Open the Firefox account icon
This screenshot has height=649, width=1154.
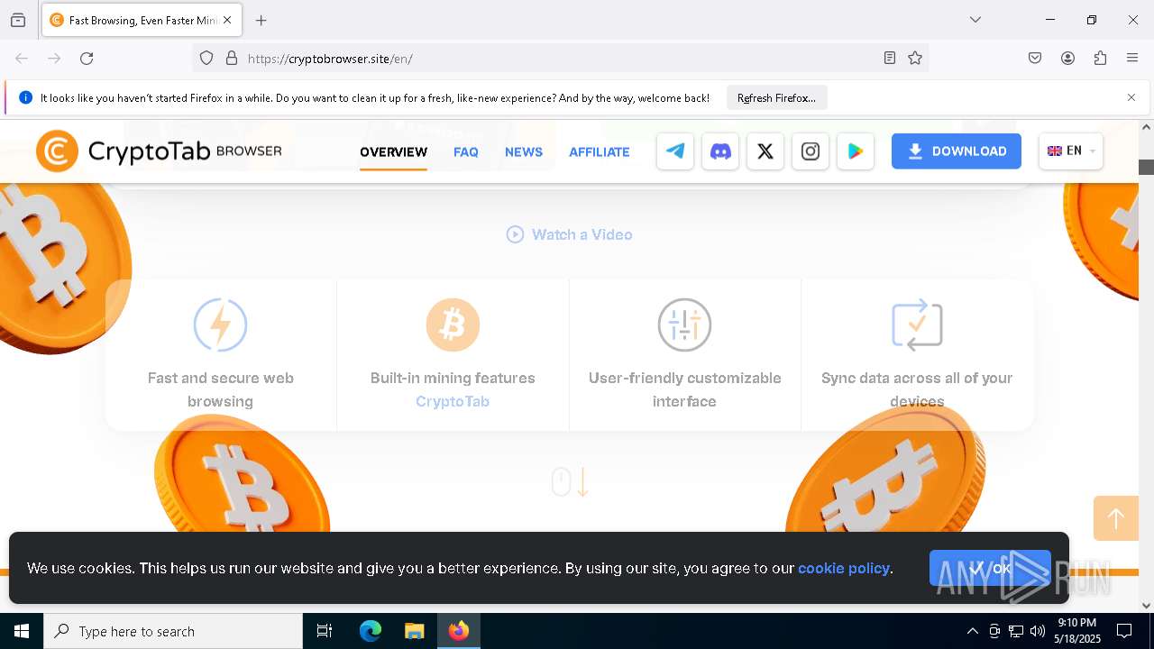(1067, 59)
